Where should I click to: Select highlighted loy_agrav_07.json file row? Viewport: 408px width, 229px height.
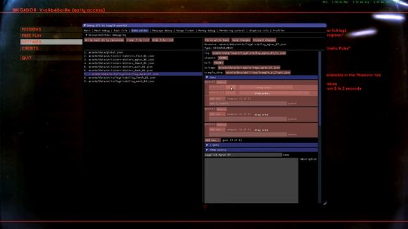pyautogui.click(x=143, y=74)
